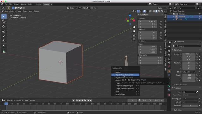Select the 3D Cursor tool
The width and height of the screenshot is (202, 114).
click(x=4, y=21)
